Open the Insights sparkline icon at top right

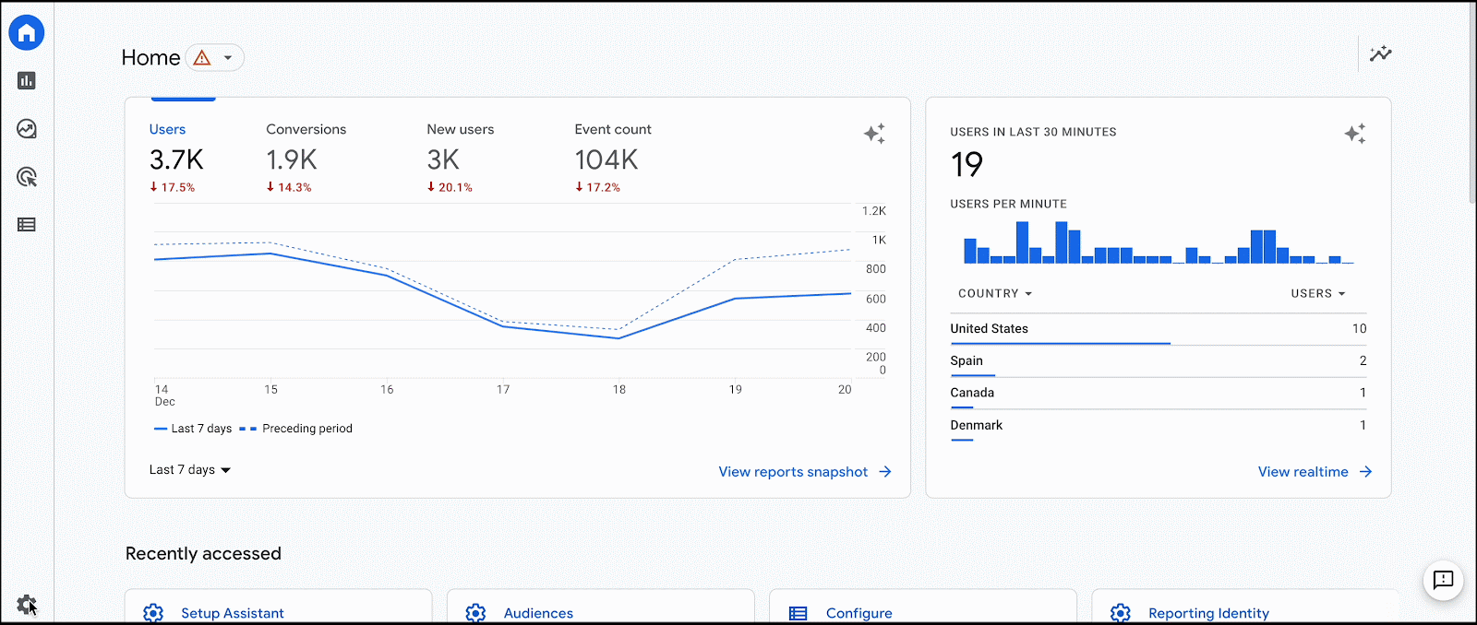pos(1381,53)
